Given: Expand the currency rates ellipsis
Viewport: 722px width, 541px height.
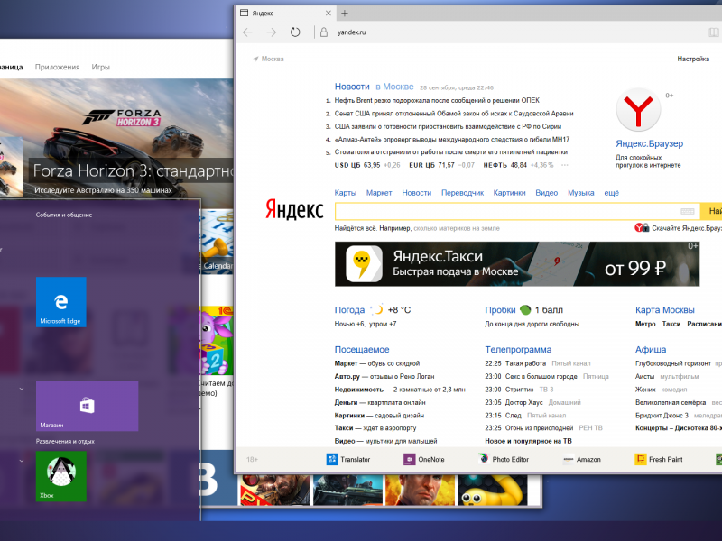Looking at the screenshot, I should (x=565, y=165).
